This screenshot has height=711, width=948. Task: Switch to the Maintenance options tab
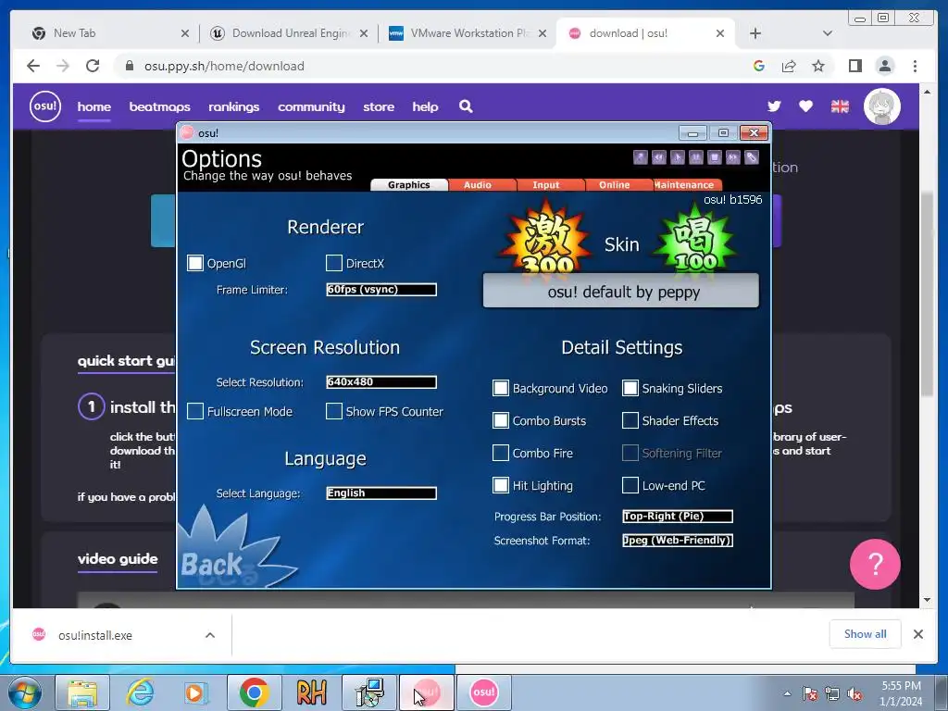point(684,185)
